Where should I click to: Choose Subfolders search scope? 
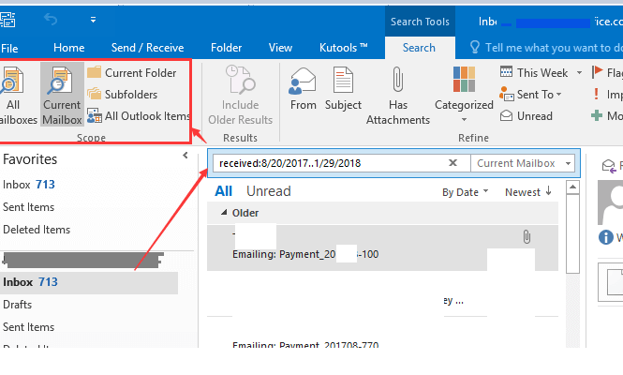coord(123,95)
